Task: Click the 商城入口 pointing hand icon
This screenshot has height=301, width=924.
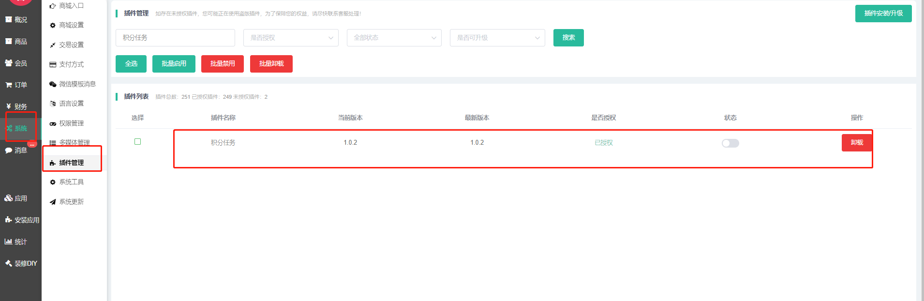Action: tap(53, 6)
